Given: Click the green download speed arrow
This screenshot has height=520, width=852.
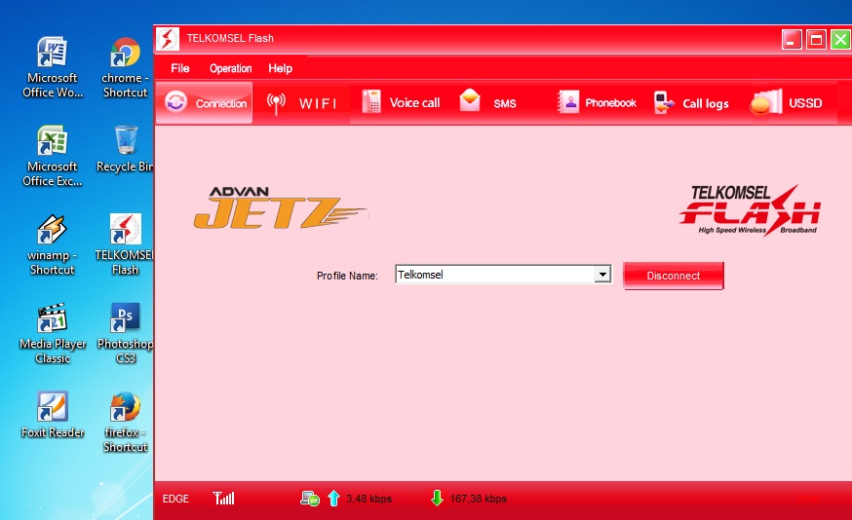Looking at the screenshot, I should [437, 498].
